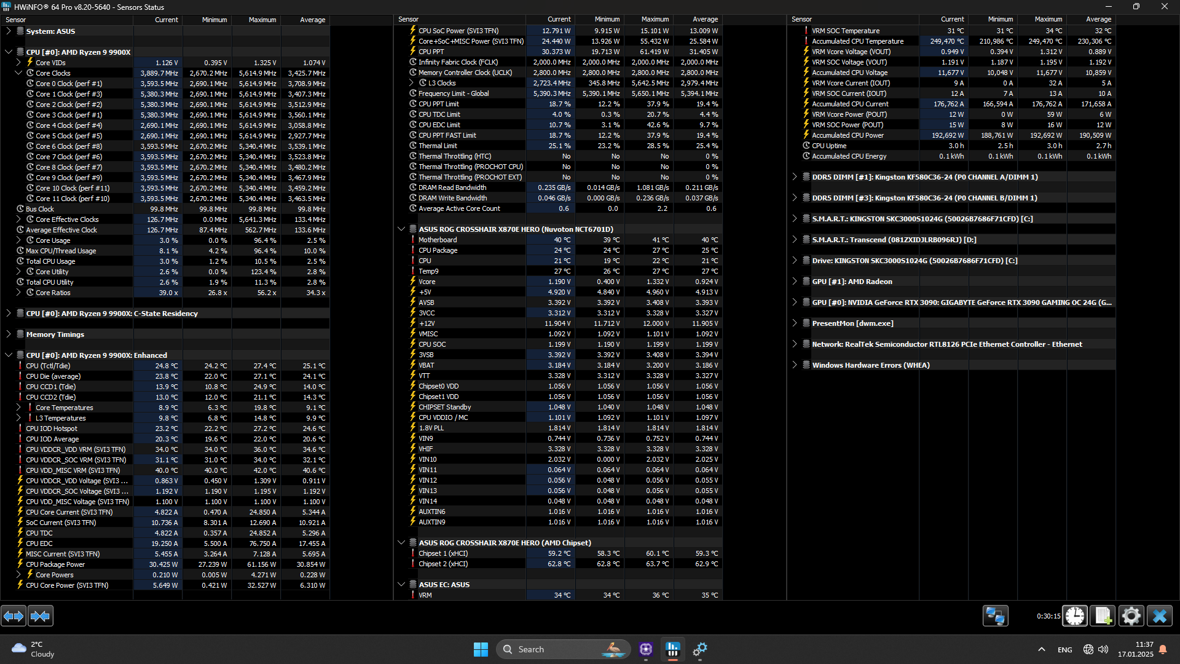Expand the System: ASUS group
Screen dimensions: 1180x664
[9, 31]
